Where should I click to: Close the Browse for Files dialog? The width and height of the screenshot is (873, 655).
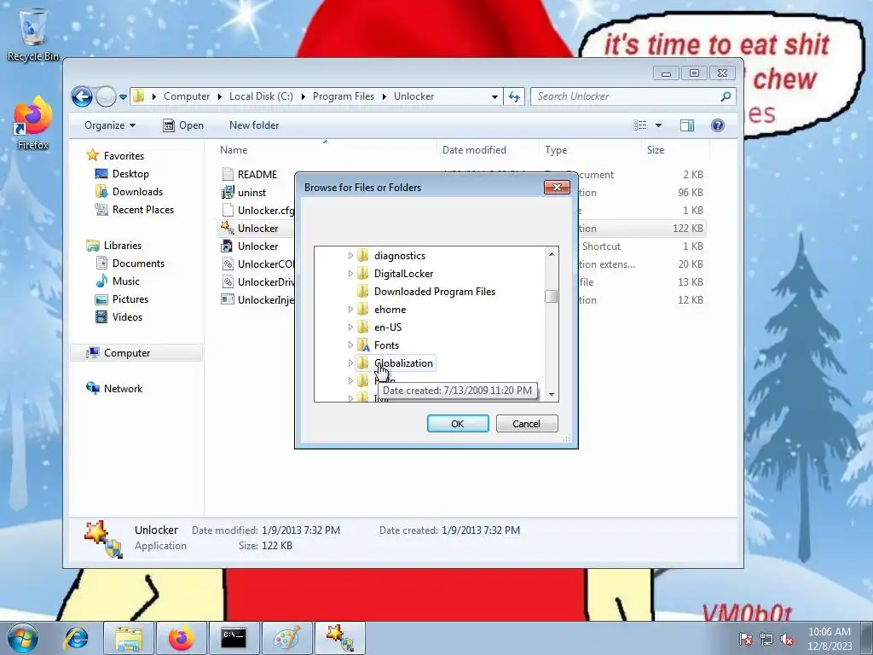point(557,187)
